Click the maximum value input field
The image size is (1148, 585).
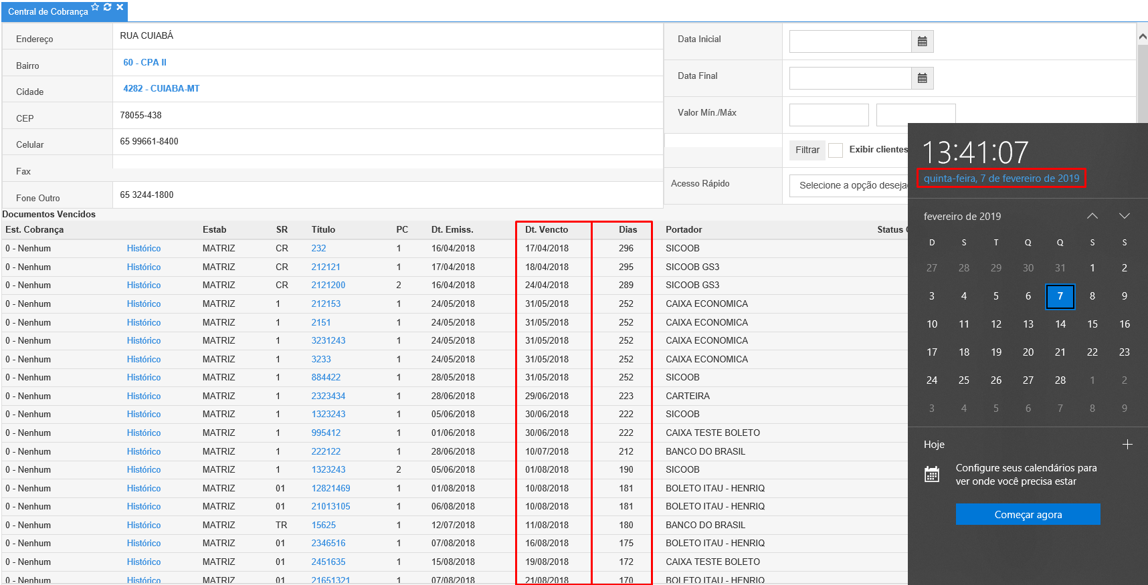point(916,114)
